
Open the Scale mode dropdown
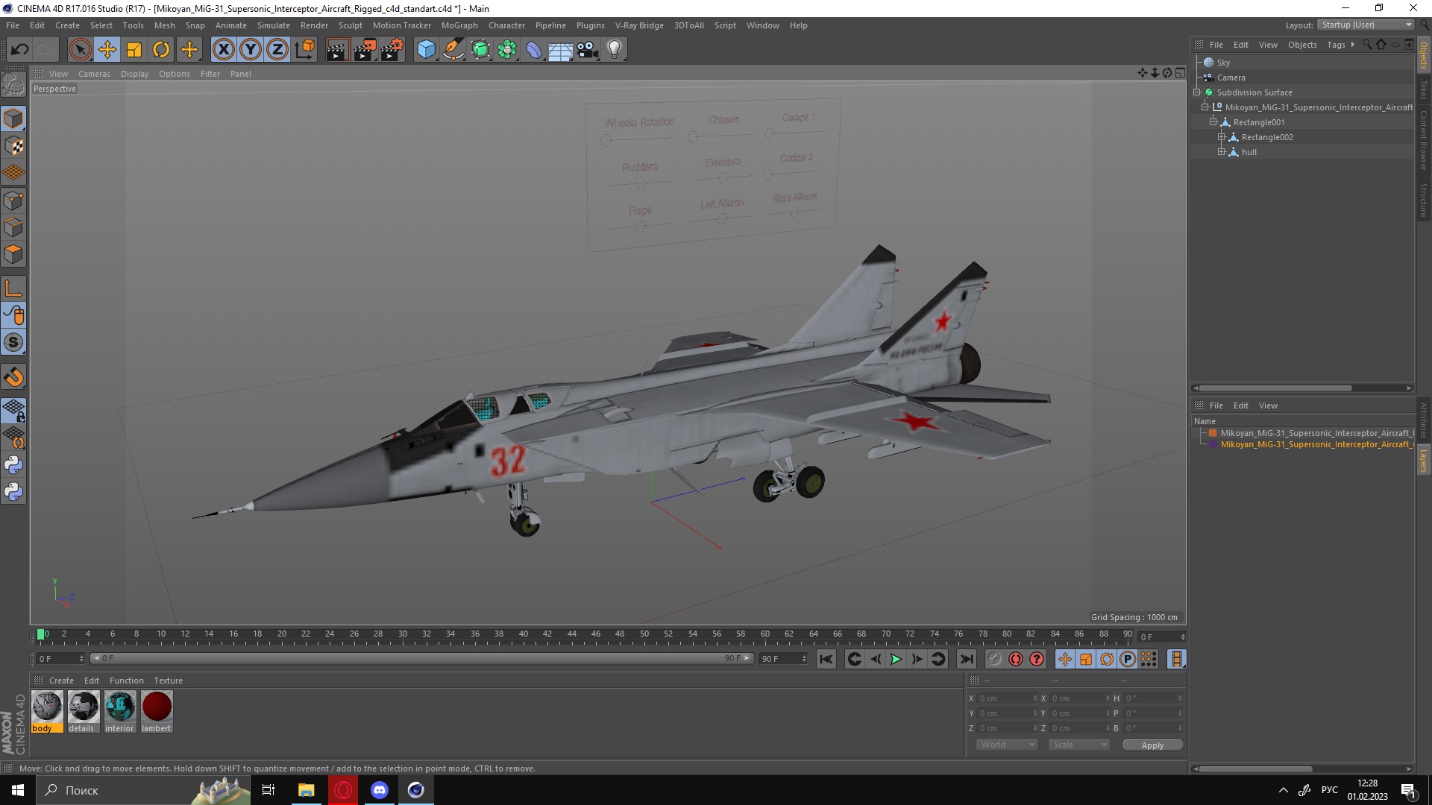(1079, 745)
